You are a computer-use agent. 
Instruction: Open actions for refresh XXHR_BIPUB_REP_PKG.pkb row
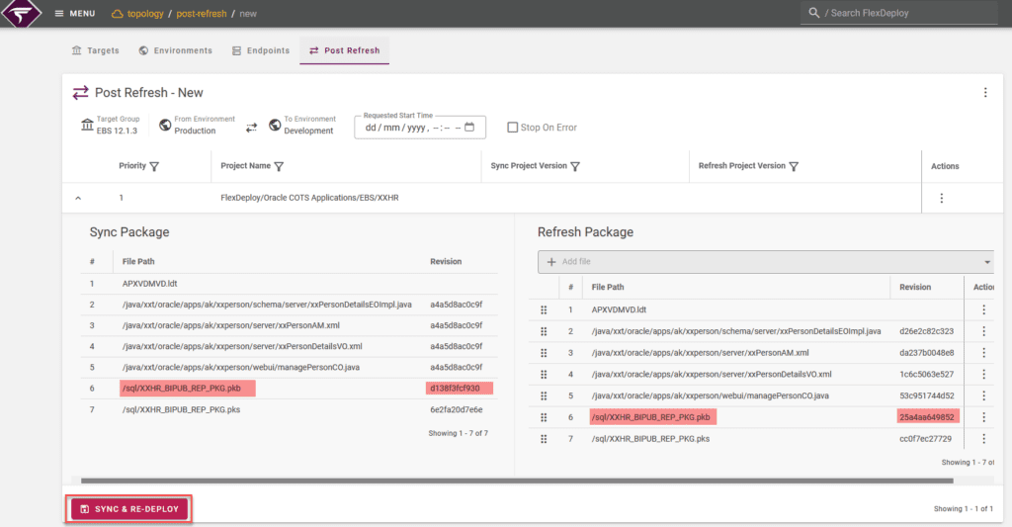pos(983,417)
